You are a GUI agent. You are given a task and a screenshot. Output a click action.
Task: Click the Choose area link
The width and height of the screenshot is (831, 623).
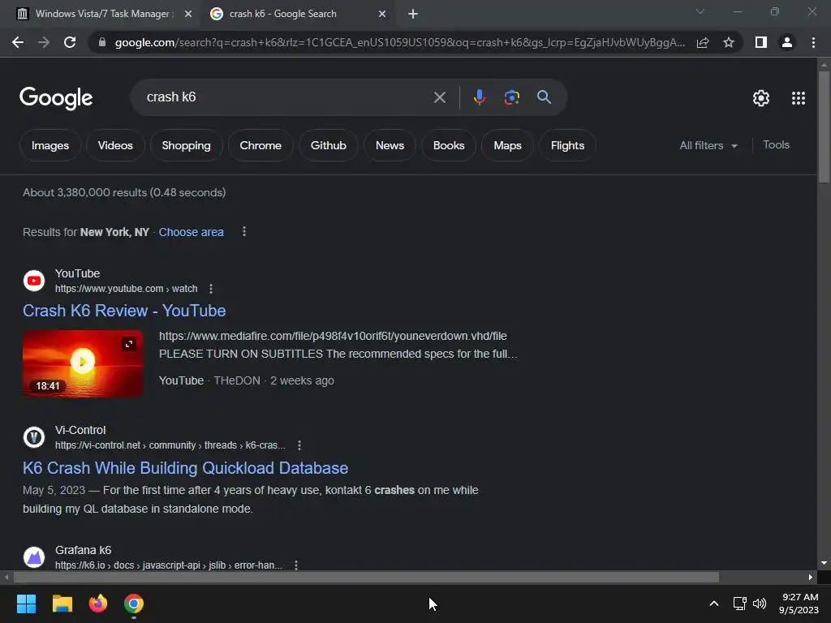192,232
